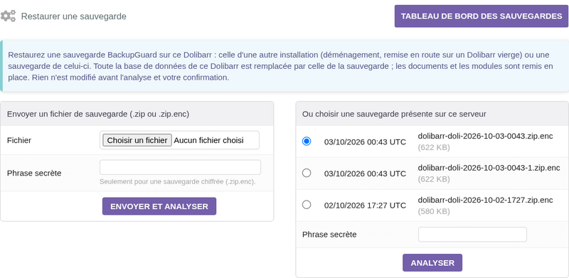Screen dimensions: 569x278
Task: Click the date 02/10/2026 17:27 UTC
Action: pyautogui.click(x=365, y=205)
